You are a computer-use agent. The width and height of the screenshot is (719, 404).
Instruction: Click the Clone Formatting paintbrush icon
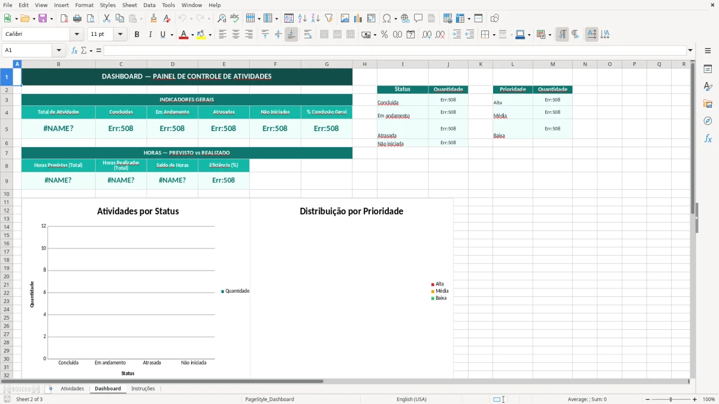pyautogui.click(x=154, y=19)
